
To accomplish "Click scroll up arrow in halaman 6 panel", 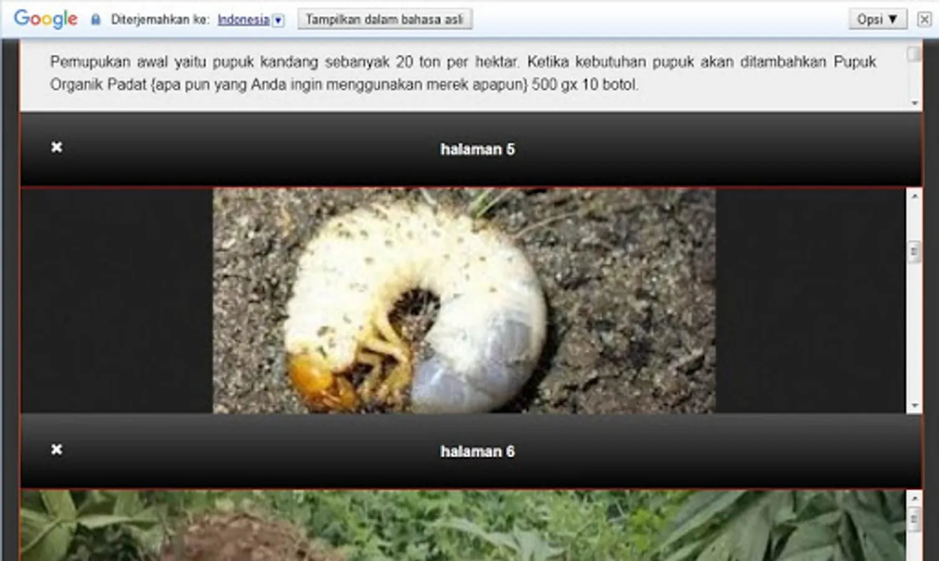I will point(914,498).
